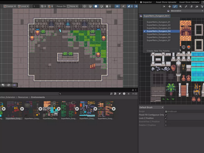
Task: Select the Paintbrush tile tool
Action: [x=175, y=6]
